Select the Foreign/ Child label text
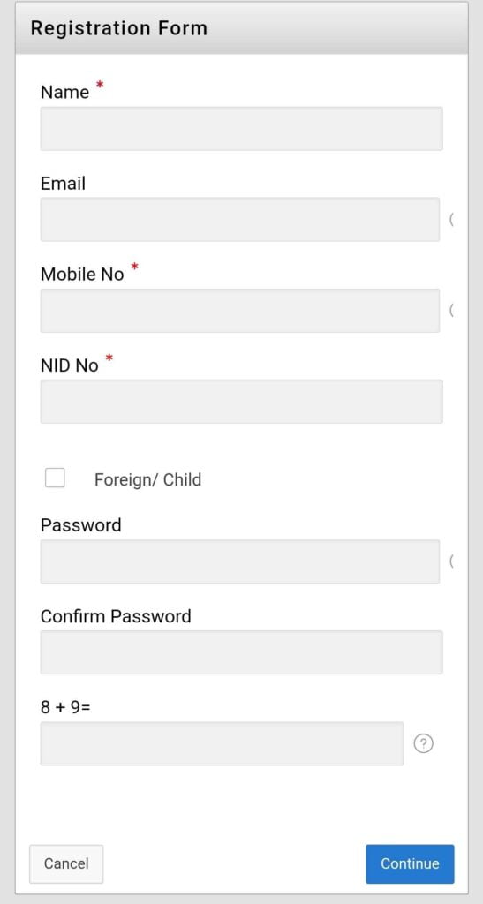The width and height of the screenshot is (483, 904). 147,479
